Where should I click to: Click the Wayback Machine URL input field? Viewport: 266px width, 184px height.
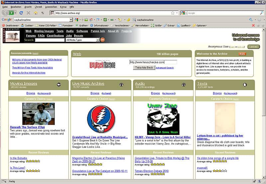(x=153, y=62)
